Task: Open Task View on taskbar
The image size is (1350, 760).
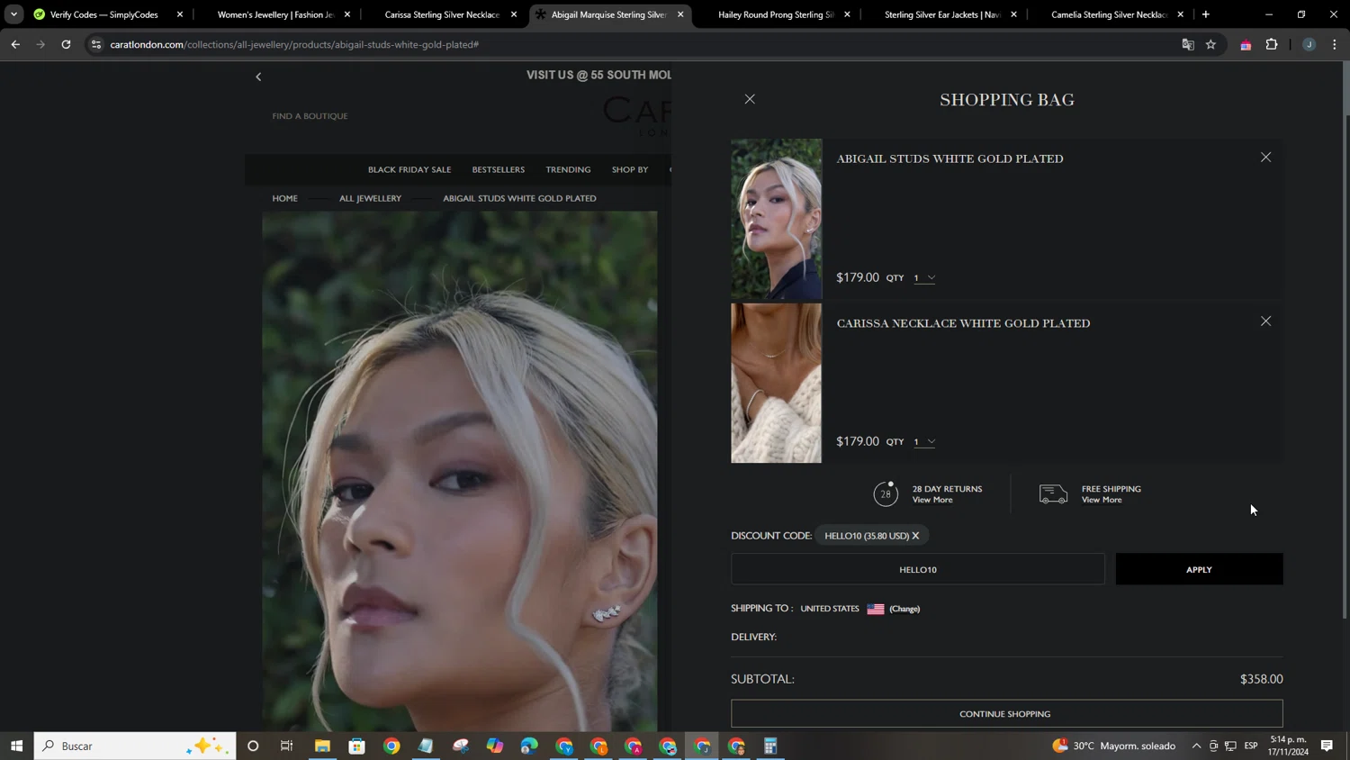Action: (287, 746)
